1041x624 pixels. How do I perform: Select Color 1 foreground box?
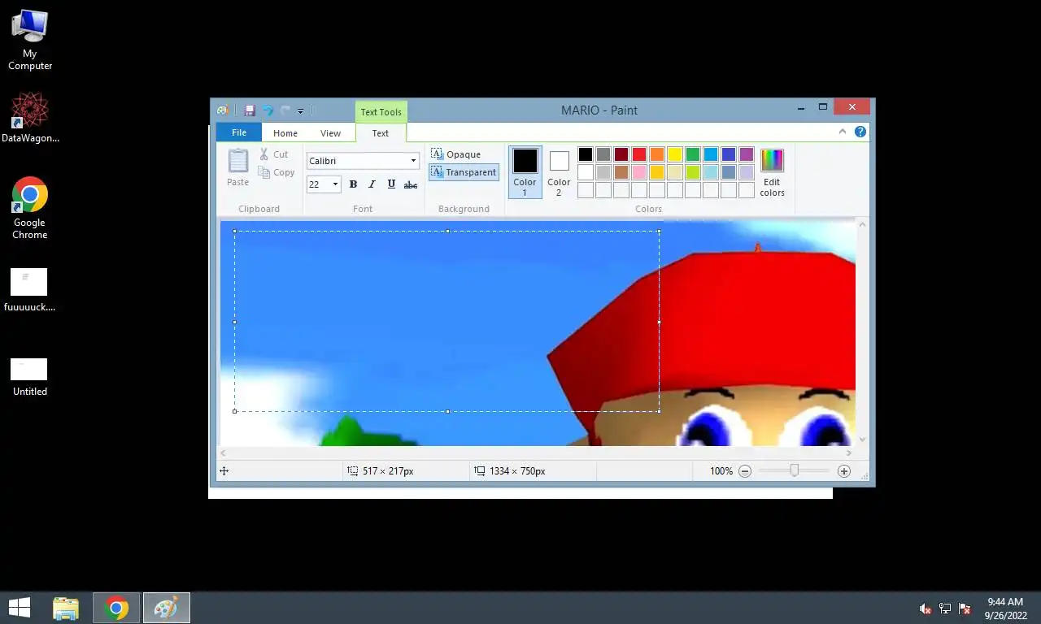pyautogui.click(x=525, y=171)
